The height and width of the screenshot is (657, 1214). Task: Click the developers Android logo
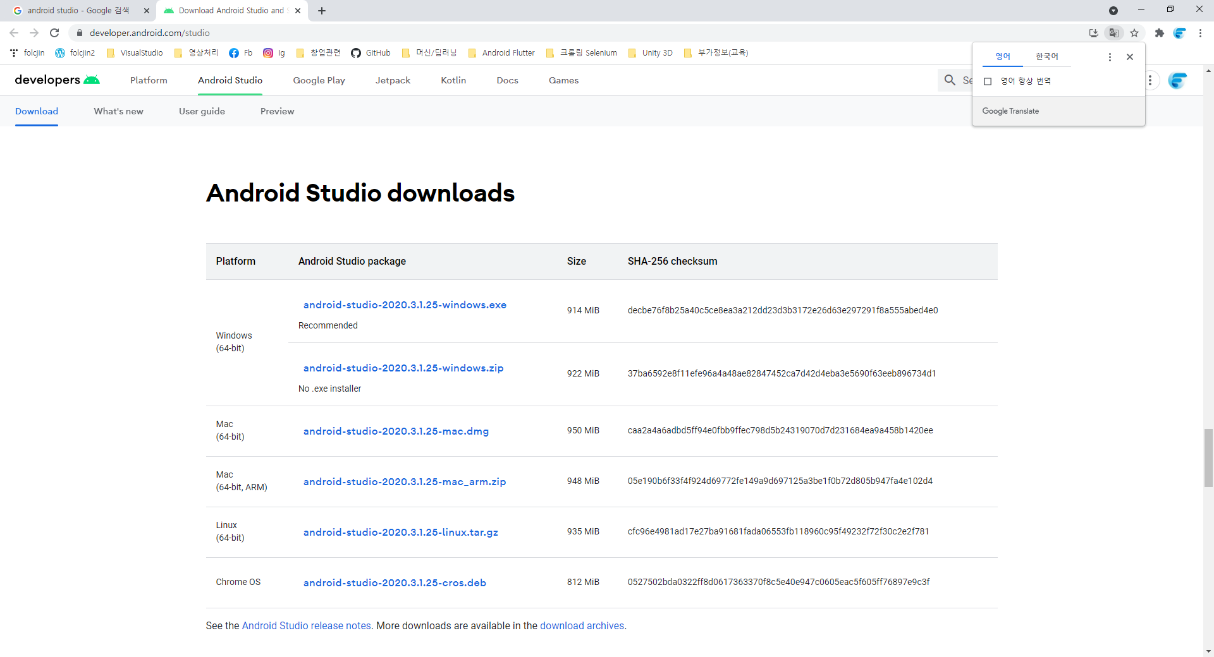coord(57,80)
